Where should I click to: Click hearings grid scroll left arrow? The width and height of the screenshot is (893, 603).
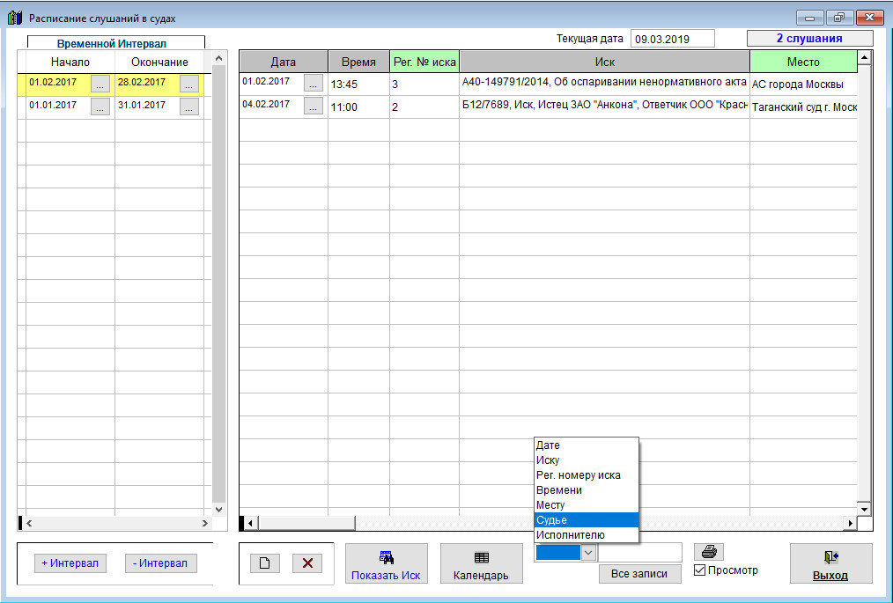click(251, 523)
